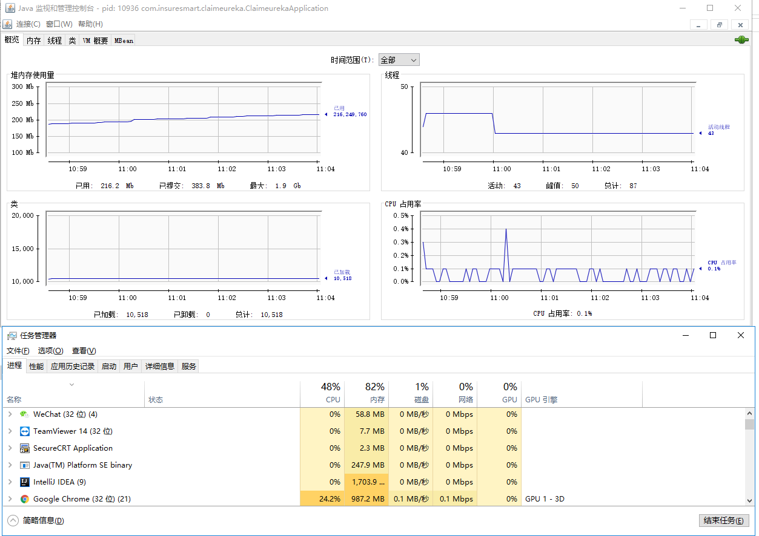The width and height of the screenshot is (759, 536).
Task: Click the Java console title bar icon
Action: click(x=10, y=8)
